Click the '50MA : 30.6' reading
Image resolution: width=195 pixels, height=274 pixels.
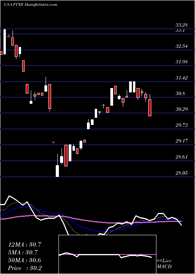25,260
